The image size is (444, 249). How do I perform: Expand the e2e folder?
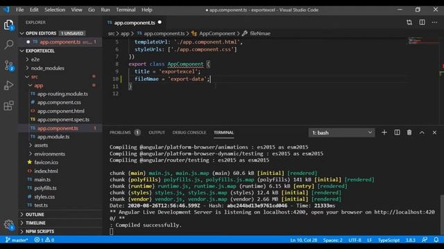coord(35,59)
